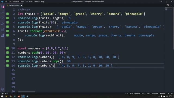Click the green coverage marker on line 3
174x98 pixels.
pyautogui.click(x=7, y=18)
